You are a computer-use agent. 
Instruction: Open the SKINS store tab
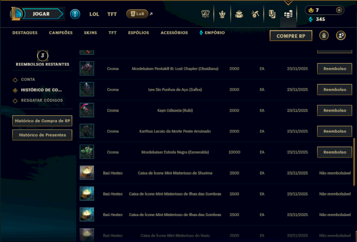[91, 33]
